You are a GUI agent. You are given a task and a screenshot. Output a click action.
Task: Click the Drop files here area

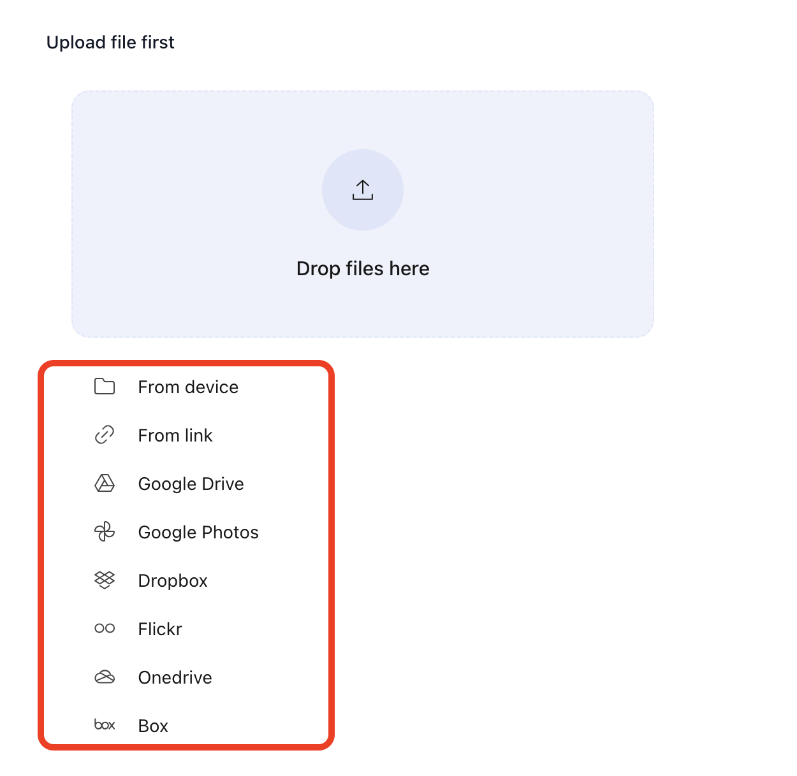363,268
